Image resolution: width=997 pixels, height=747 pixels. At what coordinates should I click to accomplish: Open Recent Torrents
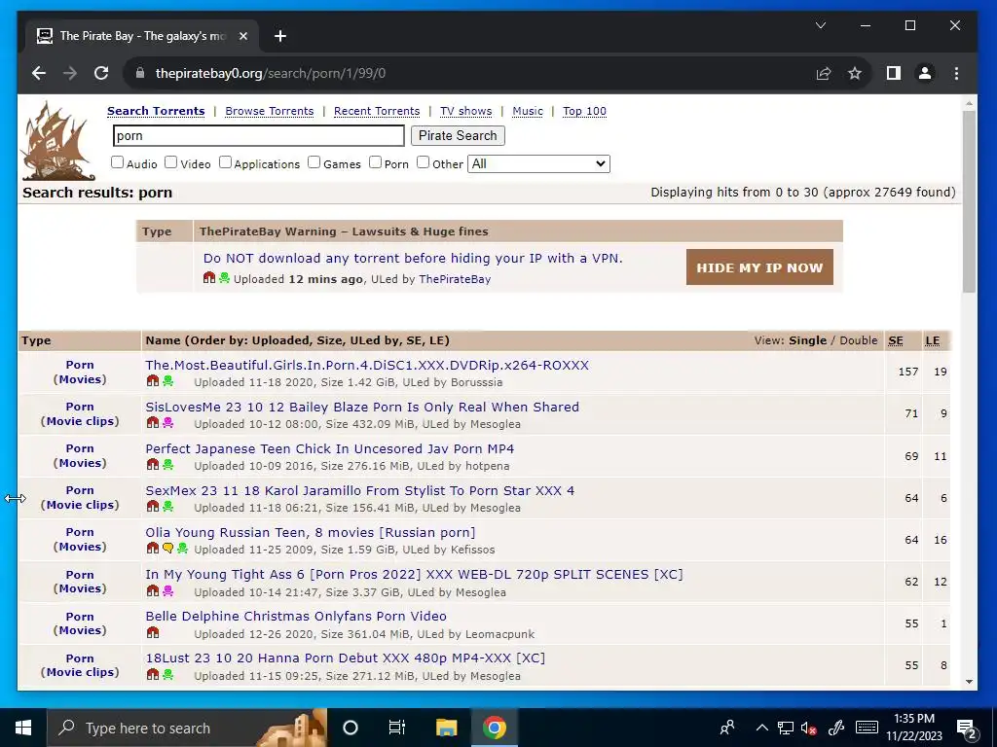click(x=377, y=111)
